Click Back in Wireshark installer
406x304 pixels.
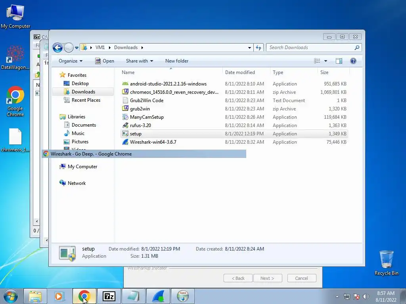click(x=238, y=278)
